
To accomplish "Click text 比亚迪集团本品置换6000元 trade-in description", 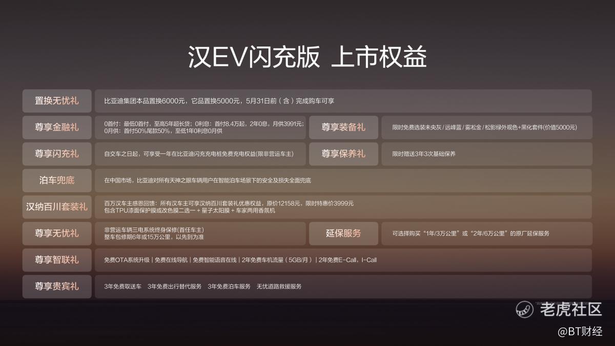I will [219, 101].
